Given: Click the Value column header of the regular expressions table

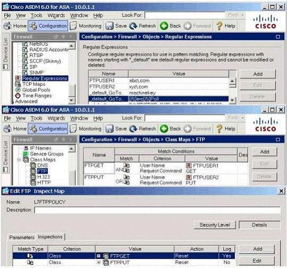Looking at the screenshot, I should click(x=179, y=74).
